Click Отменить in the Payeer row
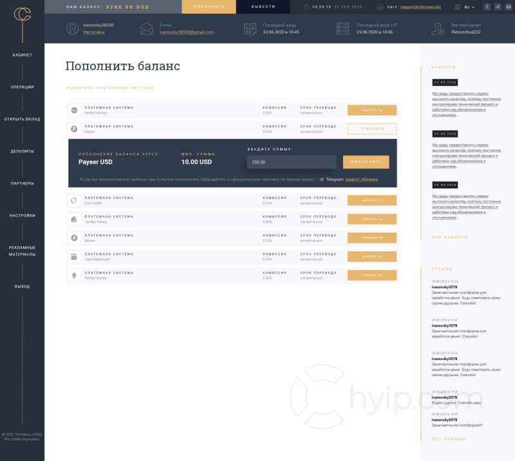 pyautogui.click(x=372, y=129)
